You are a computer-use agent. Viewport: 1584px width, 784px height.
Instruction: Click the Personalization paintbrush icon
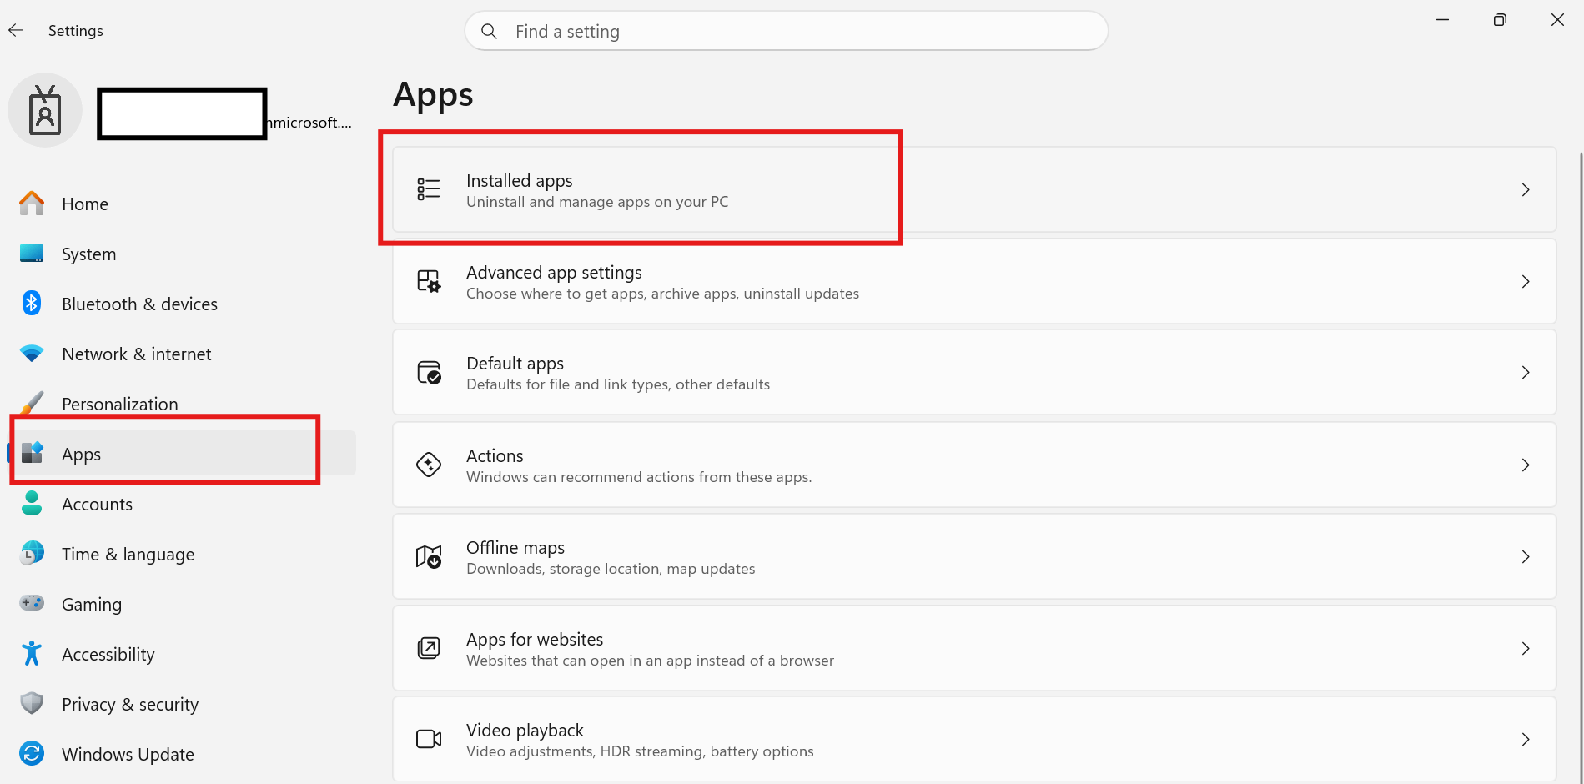click(32, 403)
